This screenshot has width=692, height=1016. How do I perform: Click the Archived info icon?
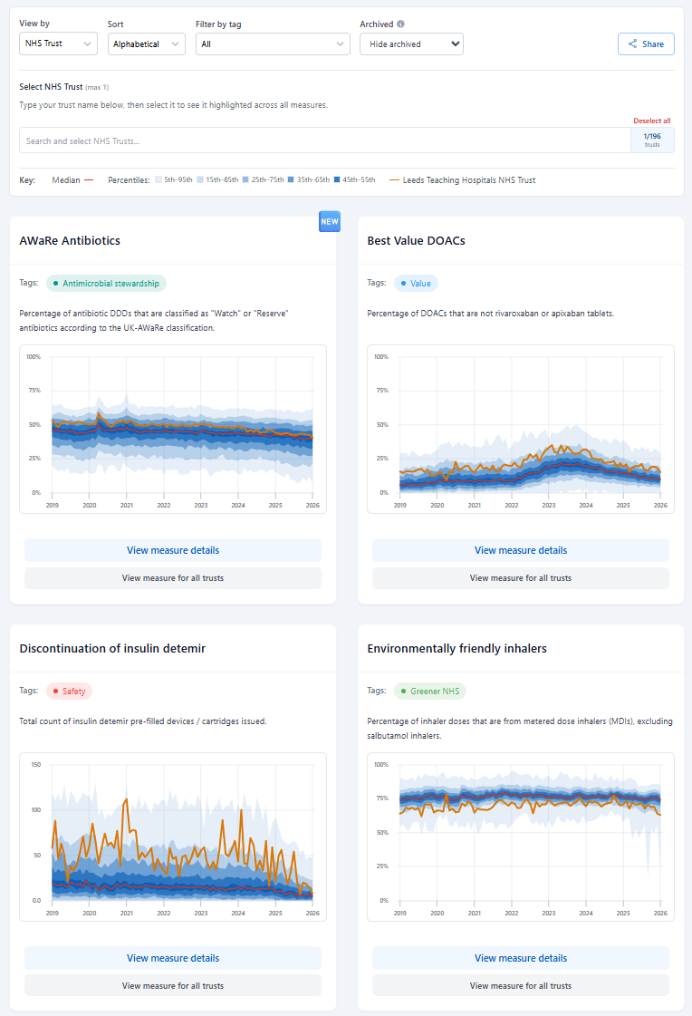(399, 24)
